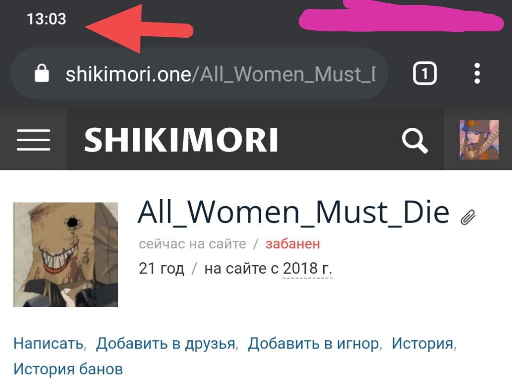Screen dimensions: 512x381
Task: Click "Добавить в друзья"
Action: pyautogui.click(x=165, y=344)
